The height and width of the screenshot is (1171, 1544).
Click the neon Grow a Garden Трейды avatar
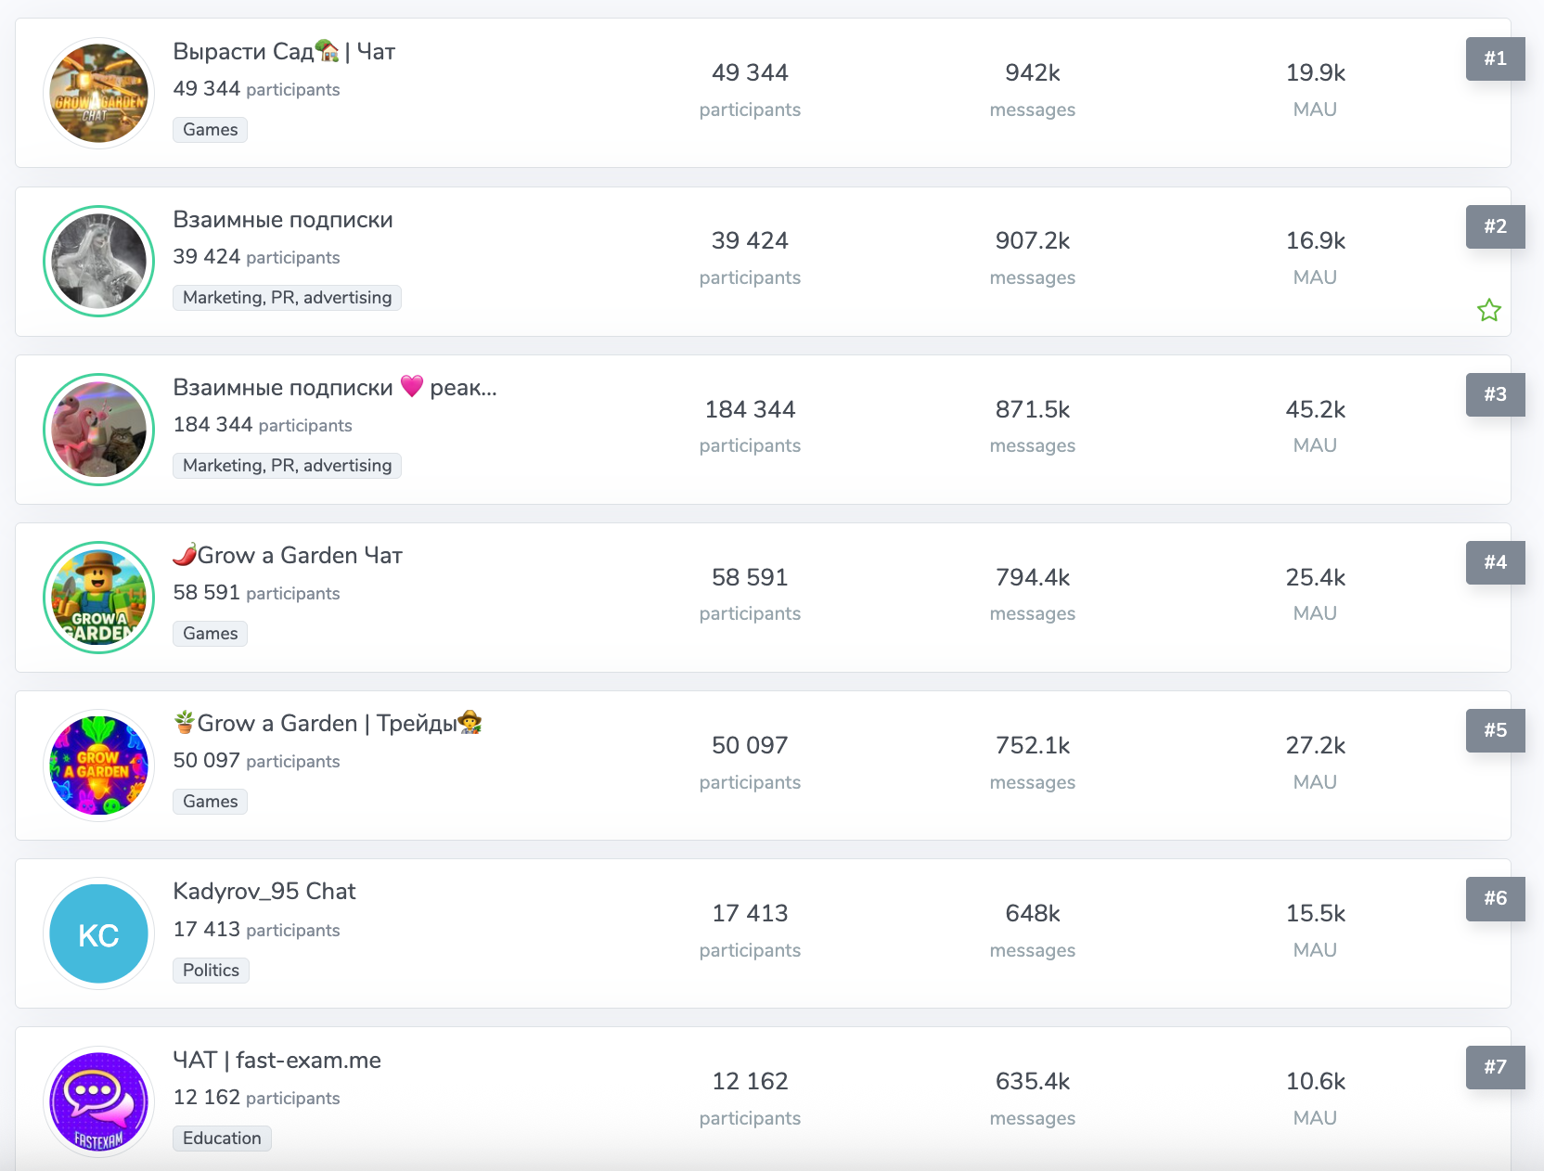(98, 765)
